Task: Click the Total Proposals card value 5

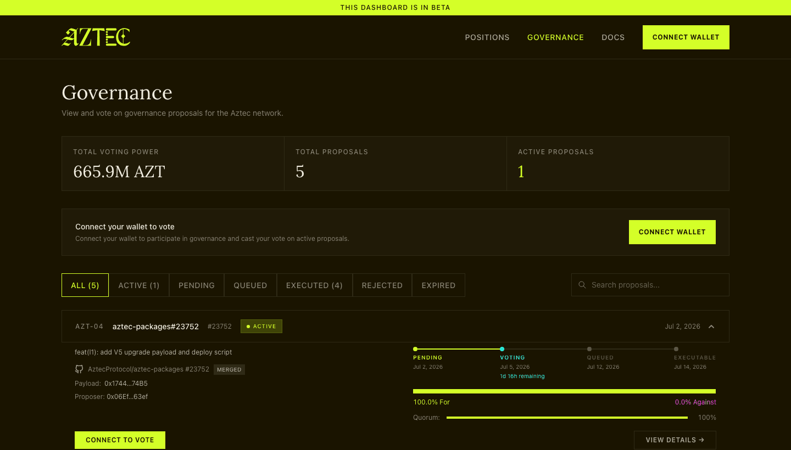Action: (x=300, y=172)
